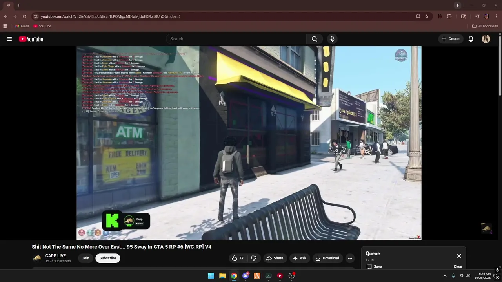Open the Google Lens search icon in toolbar
502x282 pixels.
coord(463,16)
